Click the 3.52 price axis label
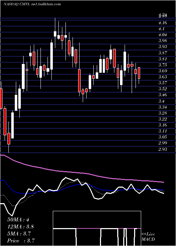Viewport: 176px width, 246px height. click(x=163, y=89)
